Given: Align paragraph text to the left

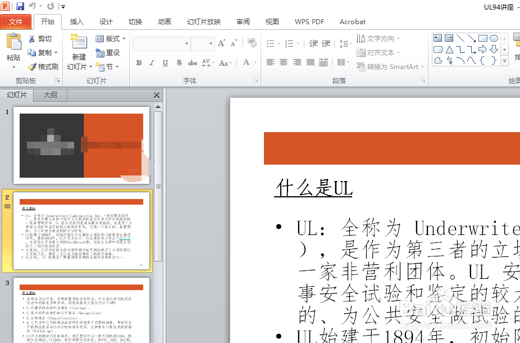Looking at the screenshot, I should tap(271, 62).
